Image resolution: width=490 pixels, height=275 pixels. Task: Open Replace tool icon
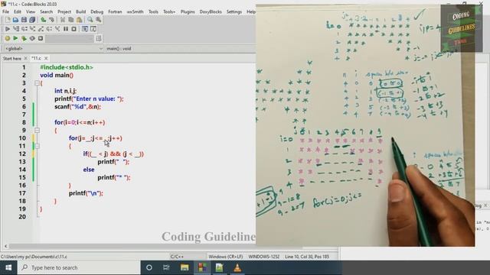click(99, 20)
